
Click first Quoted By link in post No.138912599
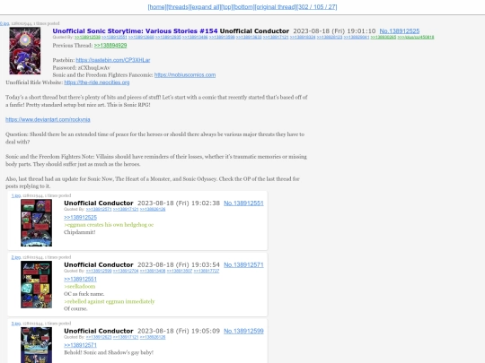(x=99, y=337)
